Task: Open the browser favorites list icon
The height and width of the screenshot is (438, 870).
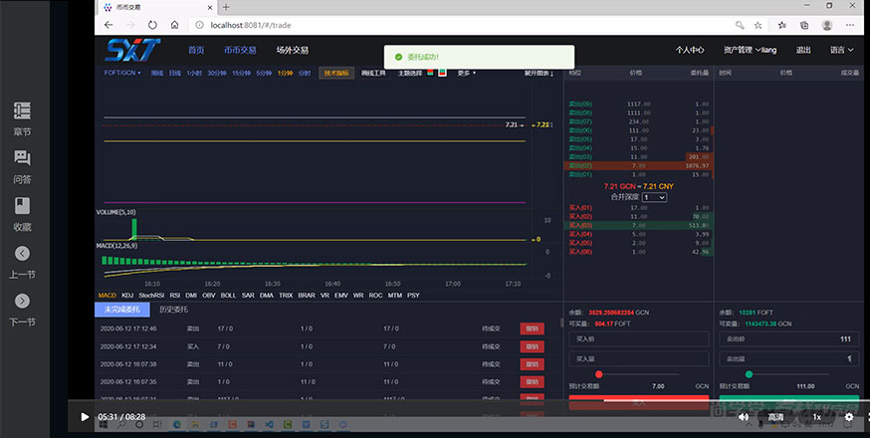Action: coord(782,25)
